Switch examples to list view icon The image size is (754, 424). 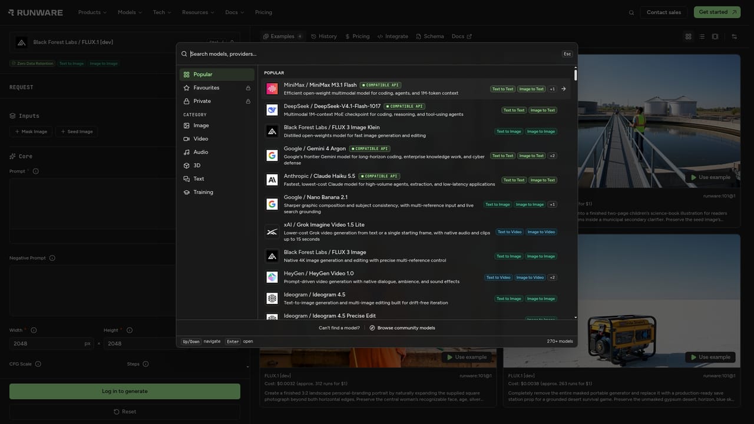[x=702, y=37]
